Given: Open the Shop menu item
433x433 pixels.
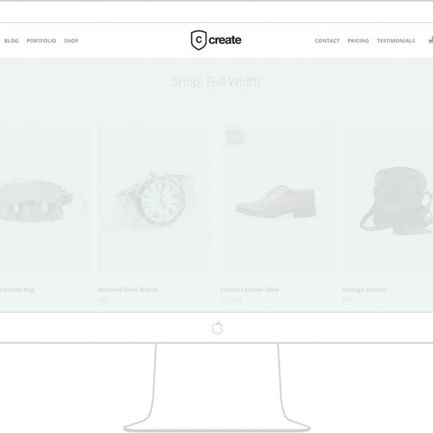Looking at the screenshot, I should 71,41.
